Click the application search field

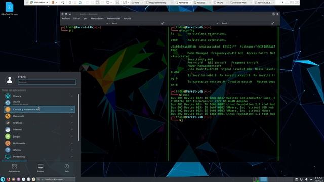pos(47,82)
